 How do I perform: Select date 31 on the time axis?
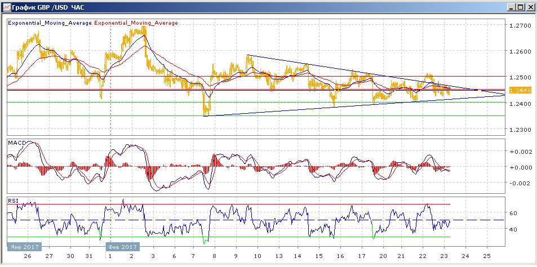point(90,256)
